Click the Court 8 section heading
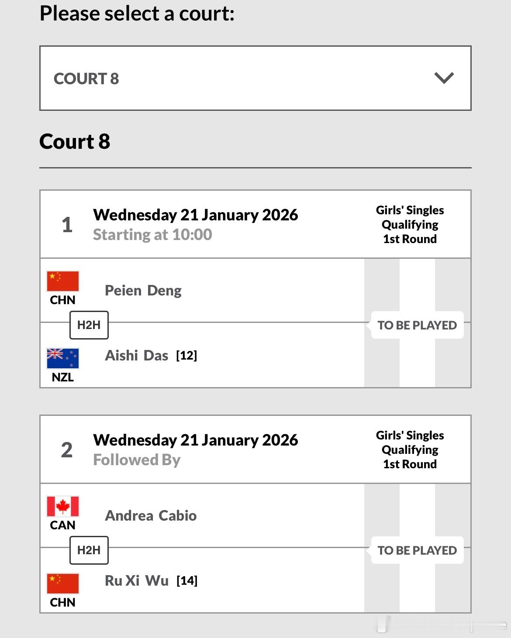Screen dimensions: 511x638 point(75,141)
